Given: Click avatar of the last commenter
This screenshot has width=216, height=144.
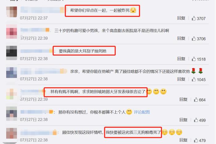Looking at the screenshot, I should (12, 133).
